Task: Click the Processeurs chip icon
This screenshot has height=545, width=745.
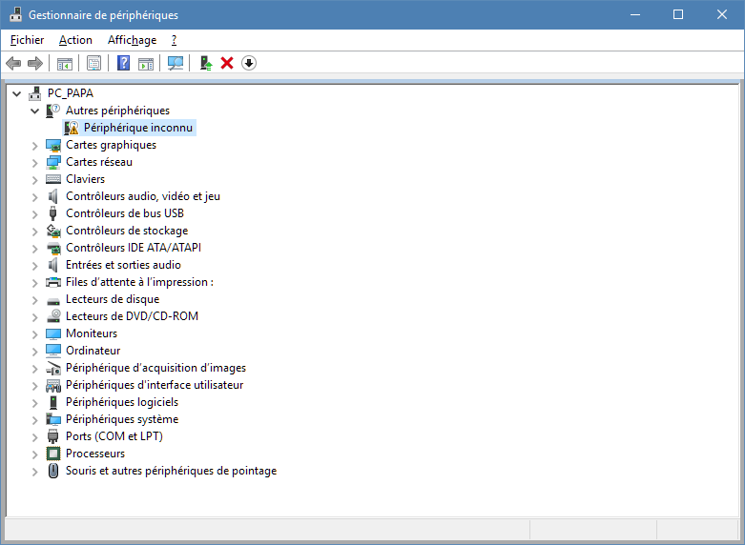Action: (x=53, y=454)
